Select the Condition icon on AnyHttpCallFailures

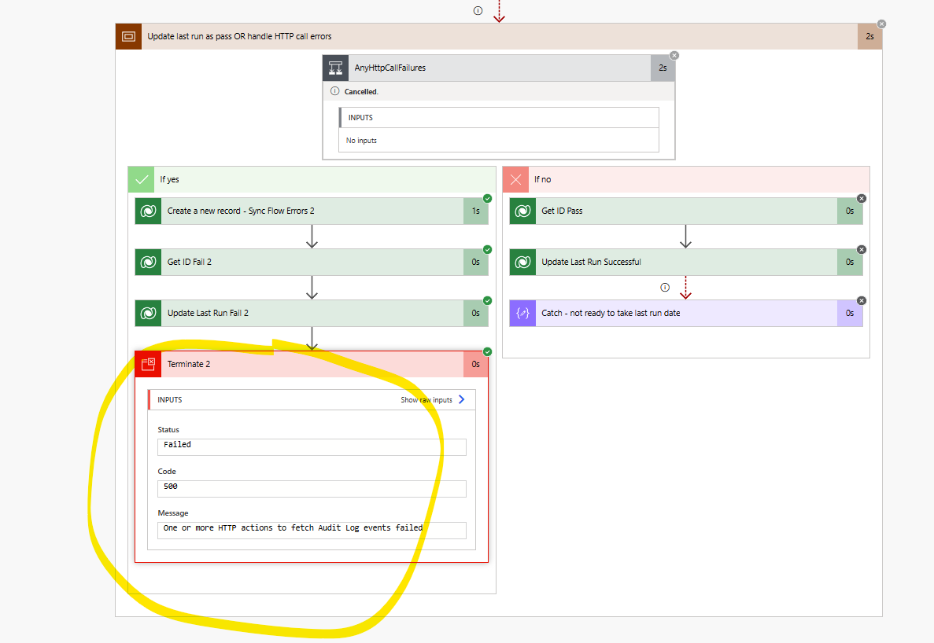(335, 68)
